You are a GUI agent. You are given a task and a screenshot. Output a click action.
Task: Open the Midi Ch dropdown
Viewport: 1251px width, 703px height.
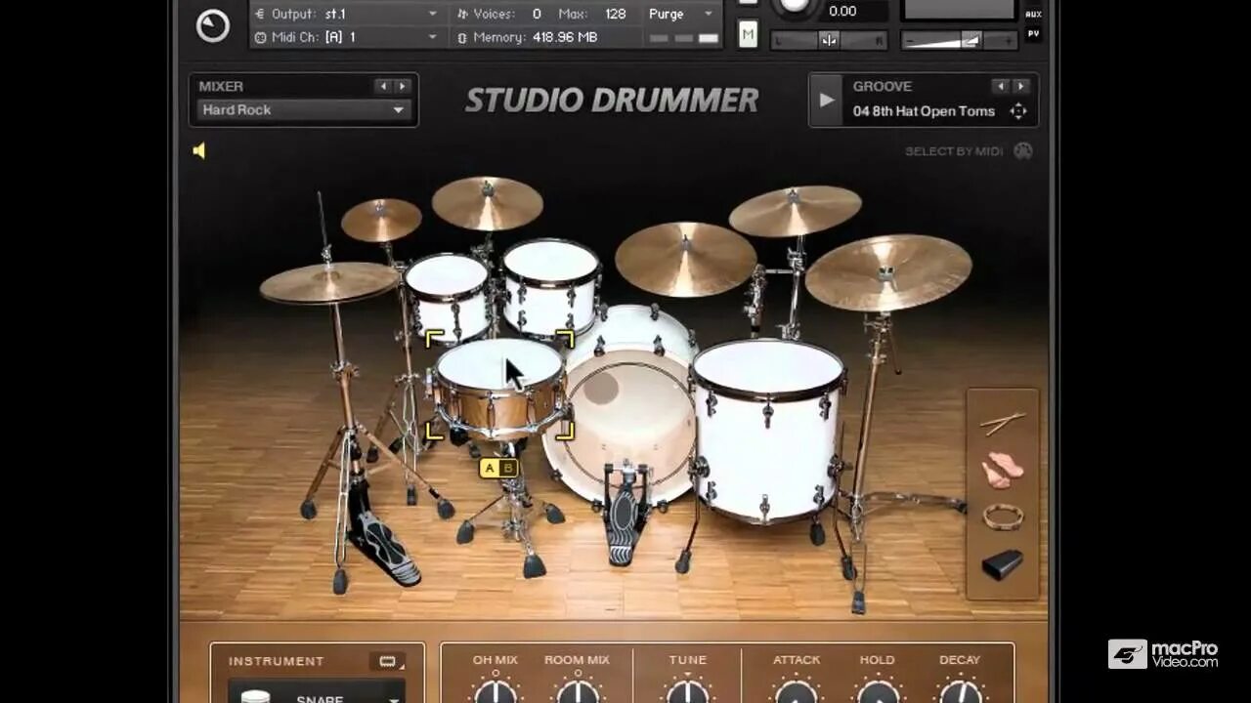(347, 37)
